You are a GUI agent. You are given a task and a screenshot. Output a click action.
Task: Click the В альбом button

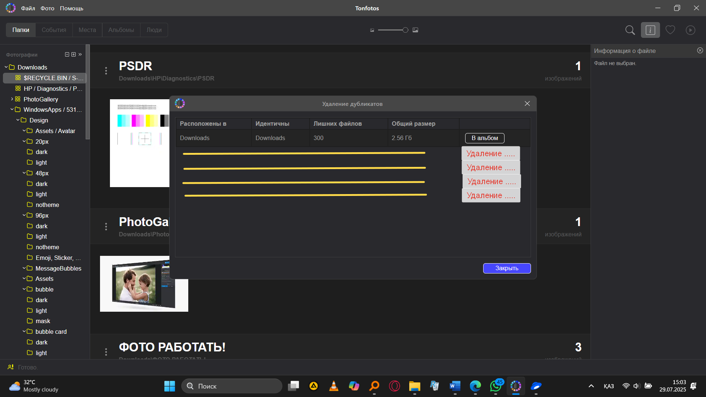click(x=485, y=138)
